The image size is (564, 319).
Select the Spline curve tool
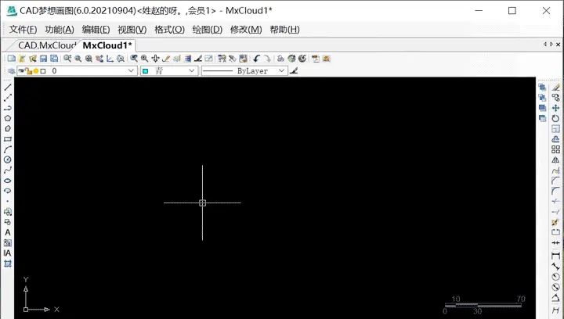[x=8, y=170]
